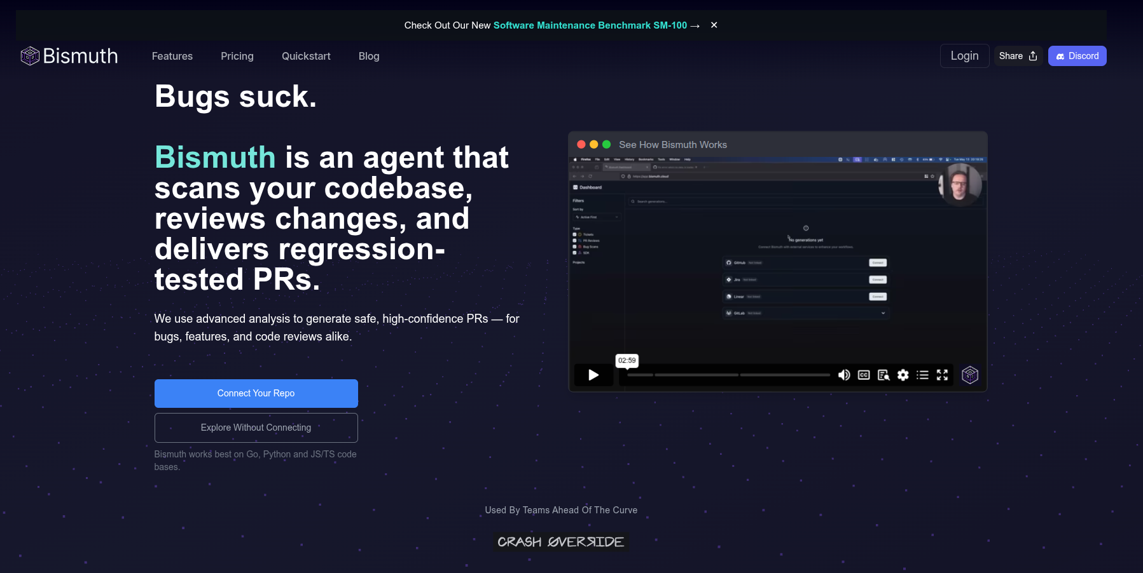This screenshot has width=1143, height=573.
Task: Open the Discord community button
Action: 1077,56
